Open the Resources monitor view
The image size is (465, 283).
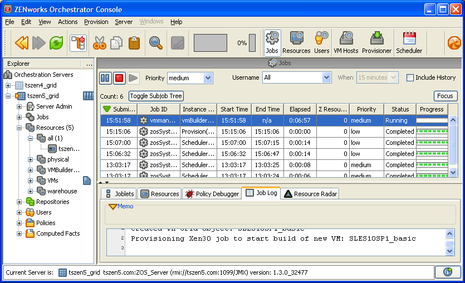pos(296,43)
